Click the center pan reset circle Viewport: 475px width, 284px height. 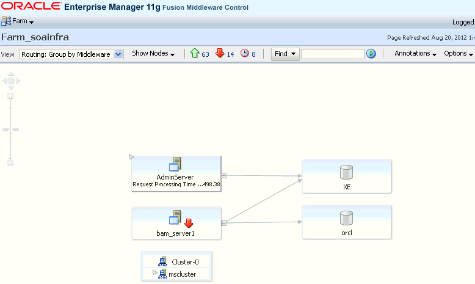point(11,81)
